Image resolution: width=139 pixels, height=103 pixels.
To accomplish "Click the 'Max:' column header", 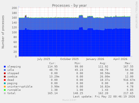I will [128, 63].
